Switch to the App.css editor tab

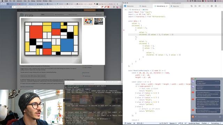pos(176,6)
